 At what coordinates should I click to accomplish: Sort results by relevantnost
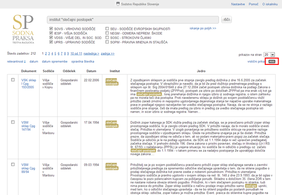click(16, 61)
